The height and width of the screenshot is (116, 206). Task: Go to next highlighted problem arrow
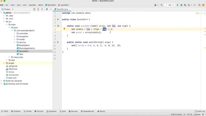click(x=204, y=13)
